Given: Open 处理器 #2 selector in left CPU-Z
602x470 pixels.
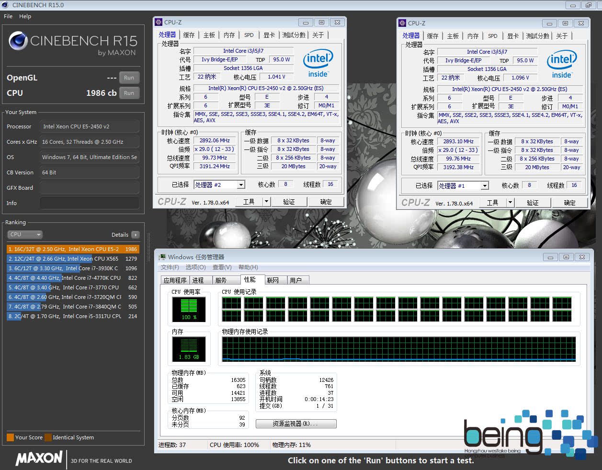Looking at the screenshot, I should pyautogui.click(x=219, y=184).
